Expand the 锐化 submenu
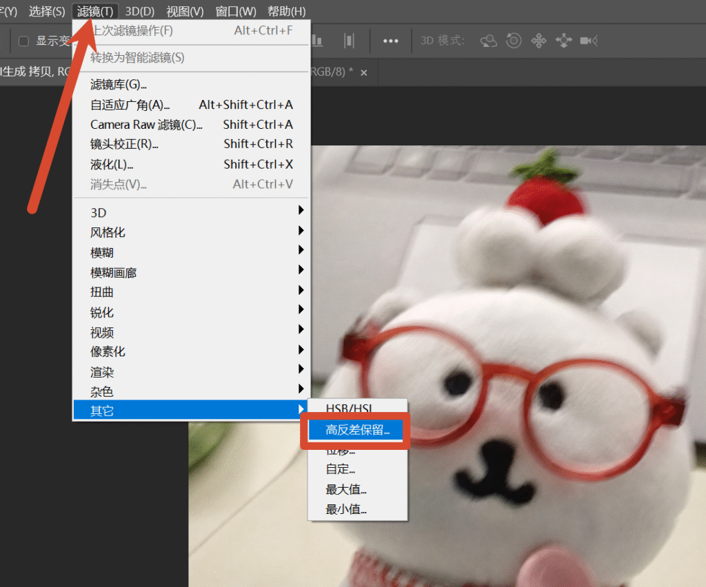 pyautogui.click(x=191, y=311)
